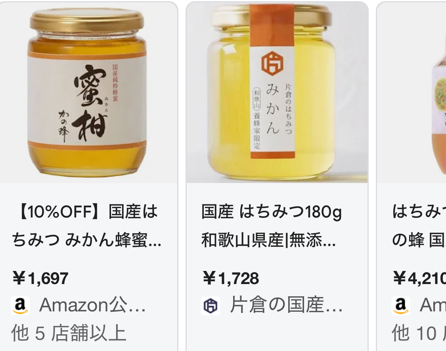Image resolution: width=446 pixels, height=351 pixels.
Task: Show the 他 10 stores comparison on third card
Action: point(419,332)
